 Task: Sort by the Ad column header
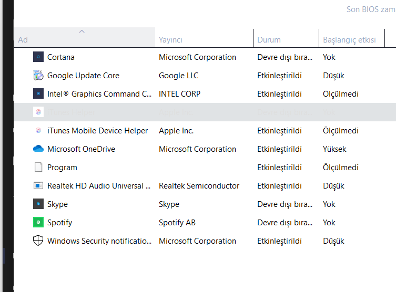point(85,37)
